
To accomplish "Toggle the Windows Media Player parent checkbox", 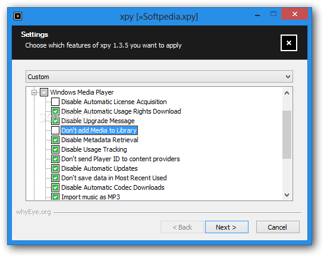I will (x=44, y=92).
